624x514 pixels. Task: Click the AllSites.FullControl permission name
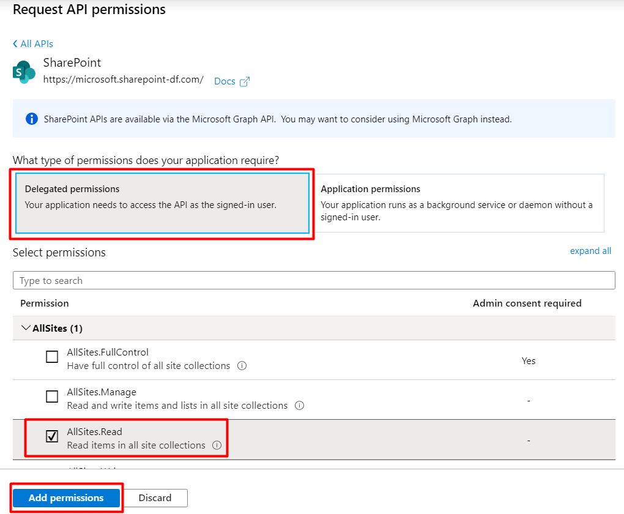point(108,352)
